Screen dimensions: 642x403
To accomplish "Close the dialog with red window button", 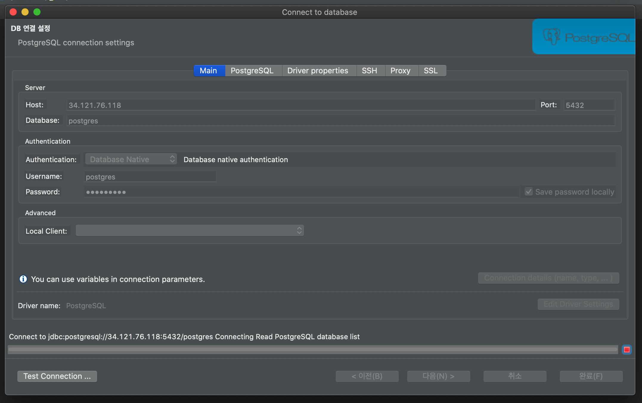I will pos(13,12).
